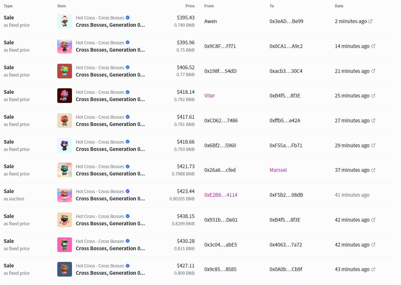
Task: Click verified badge in the $423.44 auction row
Action: (128, 191)
